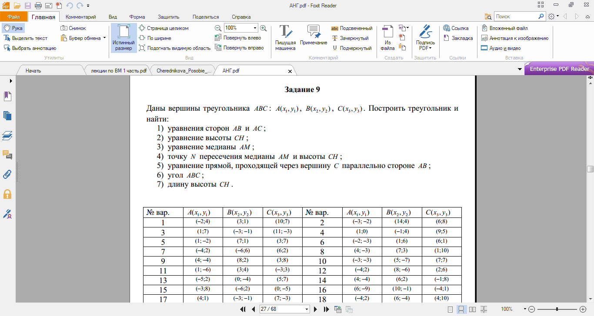Insert Аудио и видео
594x316 pixels.
pos(501,48)
